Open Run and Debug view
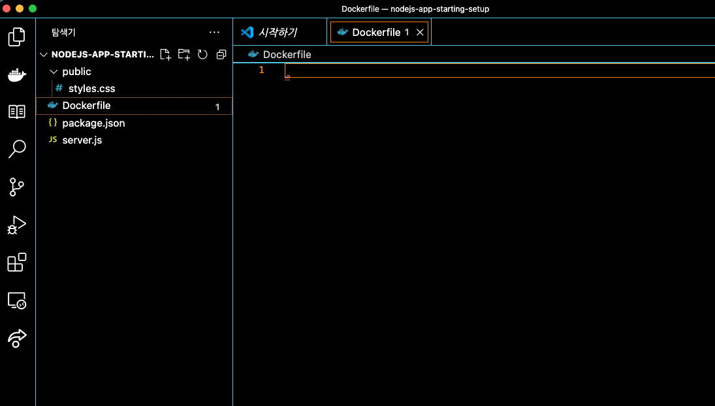The height and width of the screenshot is (406, 715). tap(17, 225)
